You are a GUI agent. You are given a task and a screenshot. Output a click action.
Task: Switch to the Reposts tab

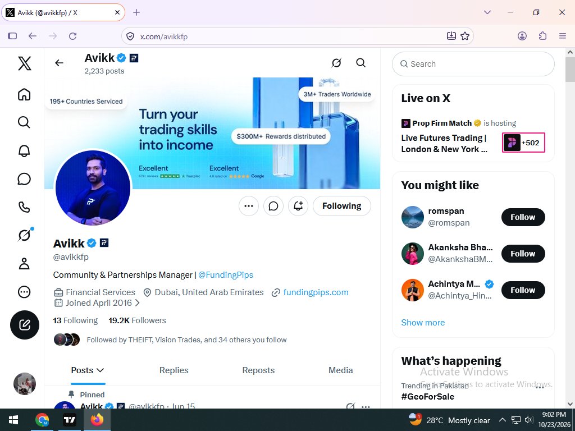(258, 370)
